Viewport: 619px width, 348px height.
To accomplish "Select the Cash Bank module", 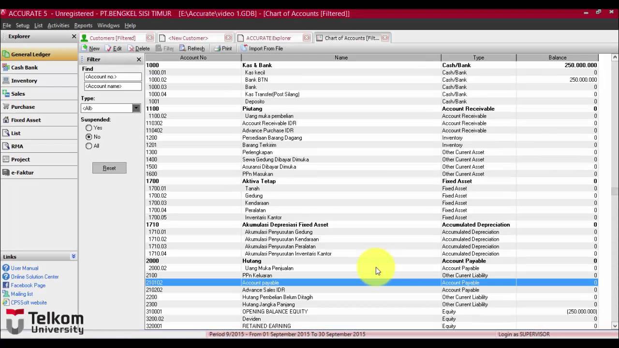I will coord(27,67).
